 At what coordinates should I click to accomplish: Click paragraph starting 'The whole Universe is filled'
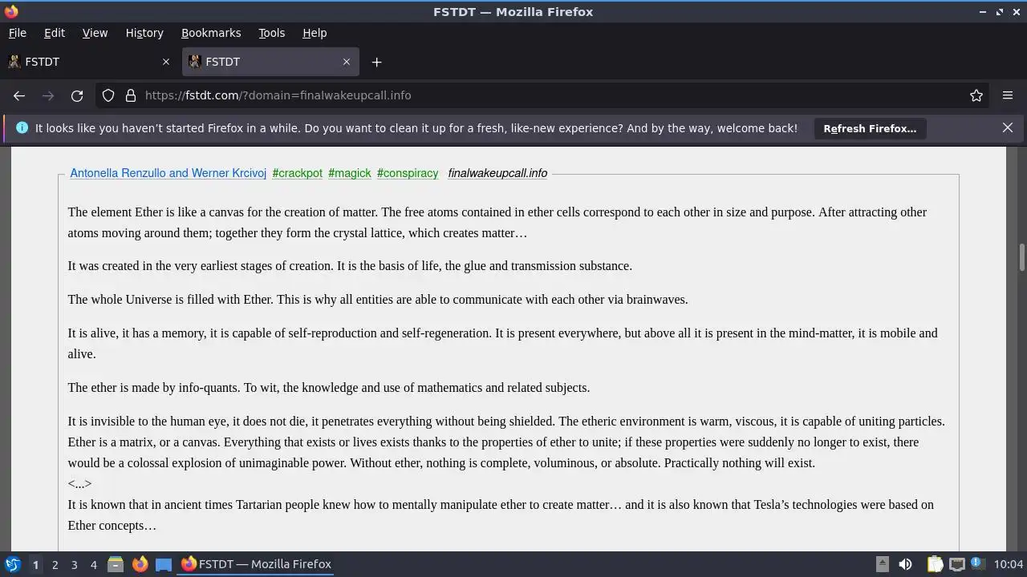click(378, 300)
